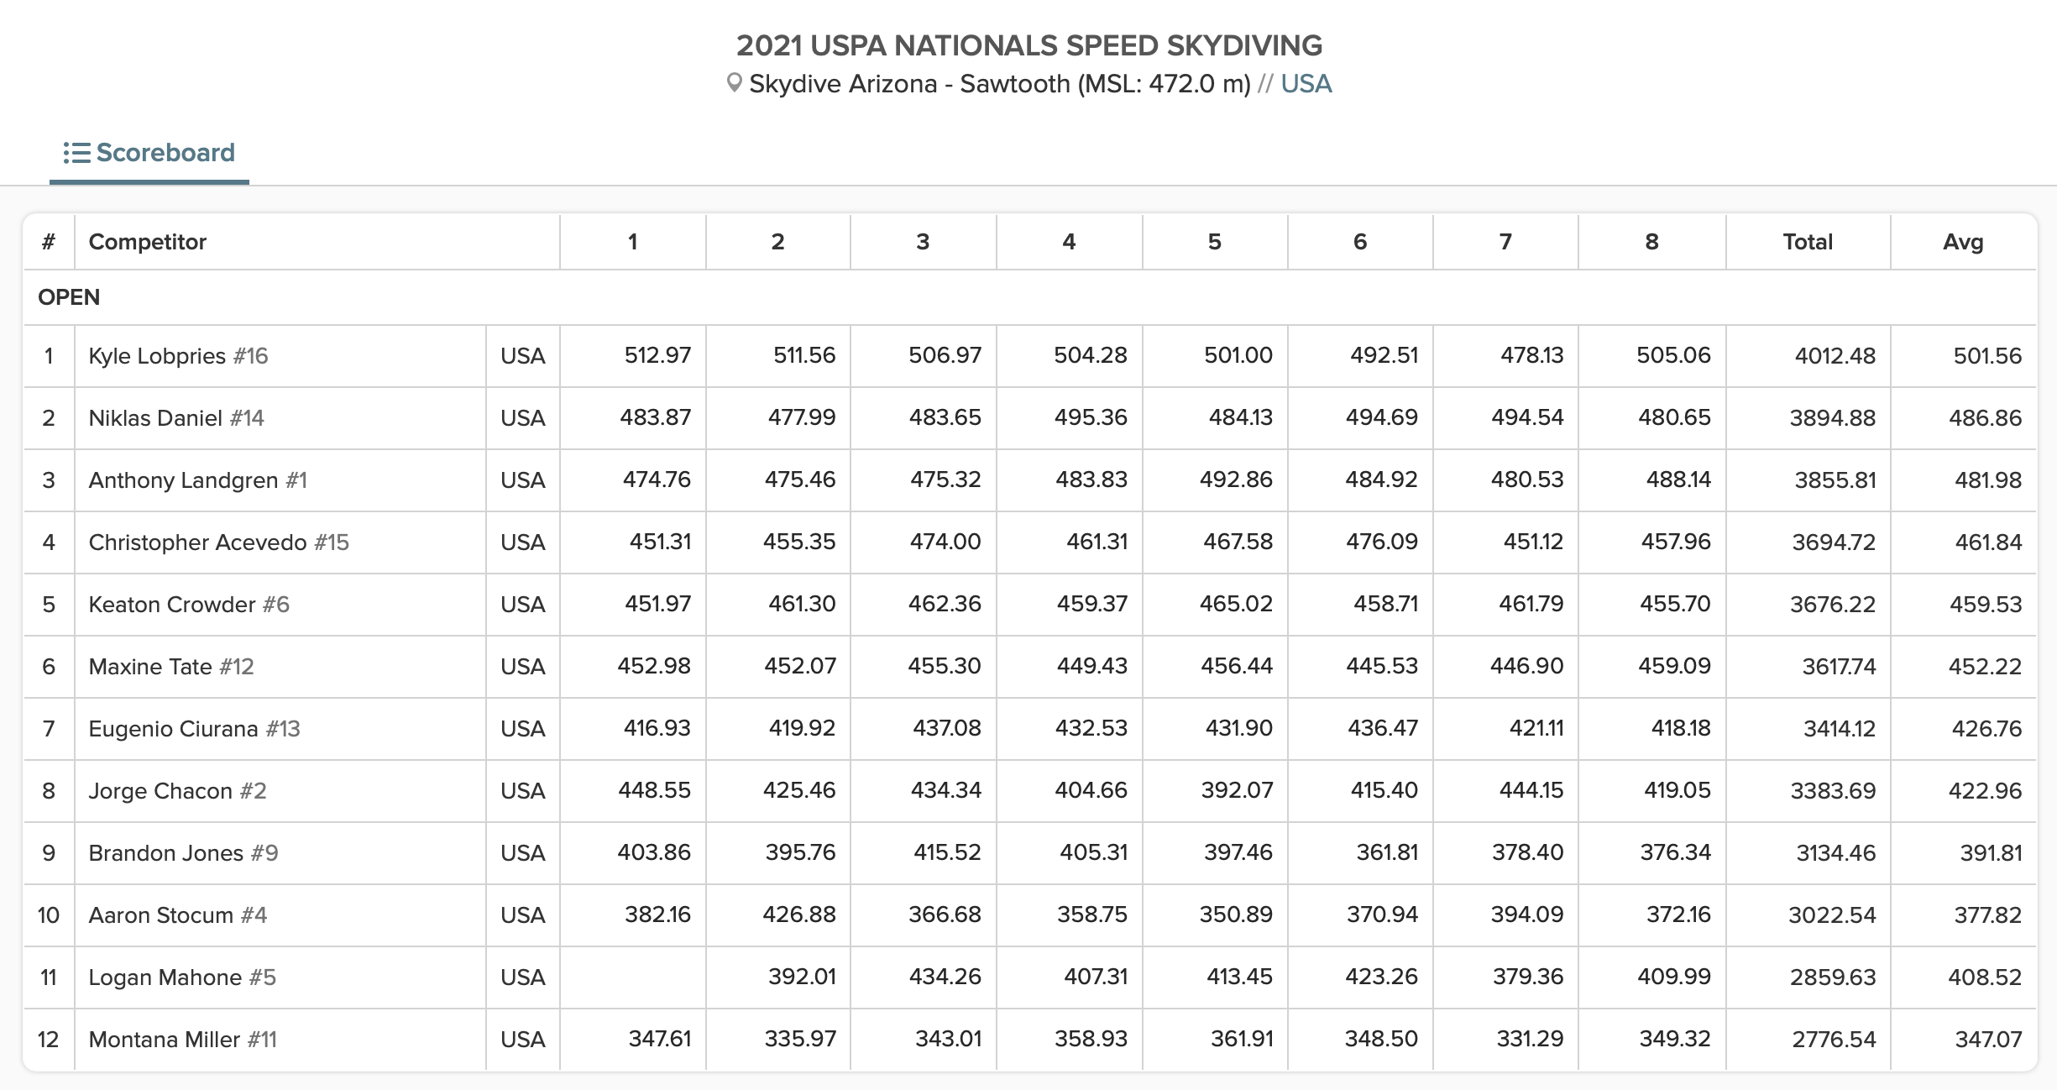Open competitor Niklas Daniel #14
2057x1090 pixels.
(x=176, y=418)
